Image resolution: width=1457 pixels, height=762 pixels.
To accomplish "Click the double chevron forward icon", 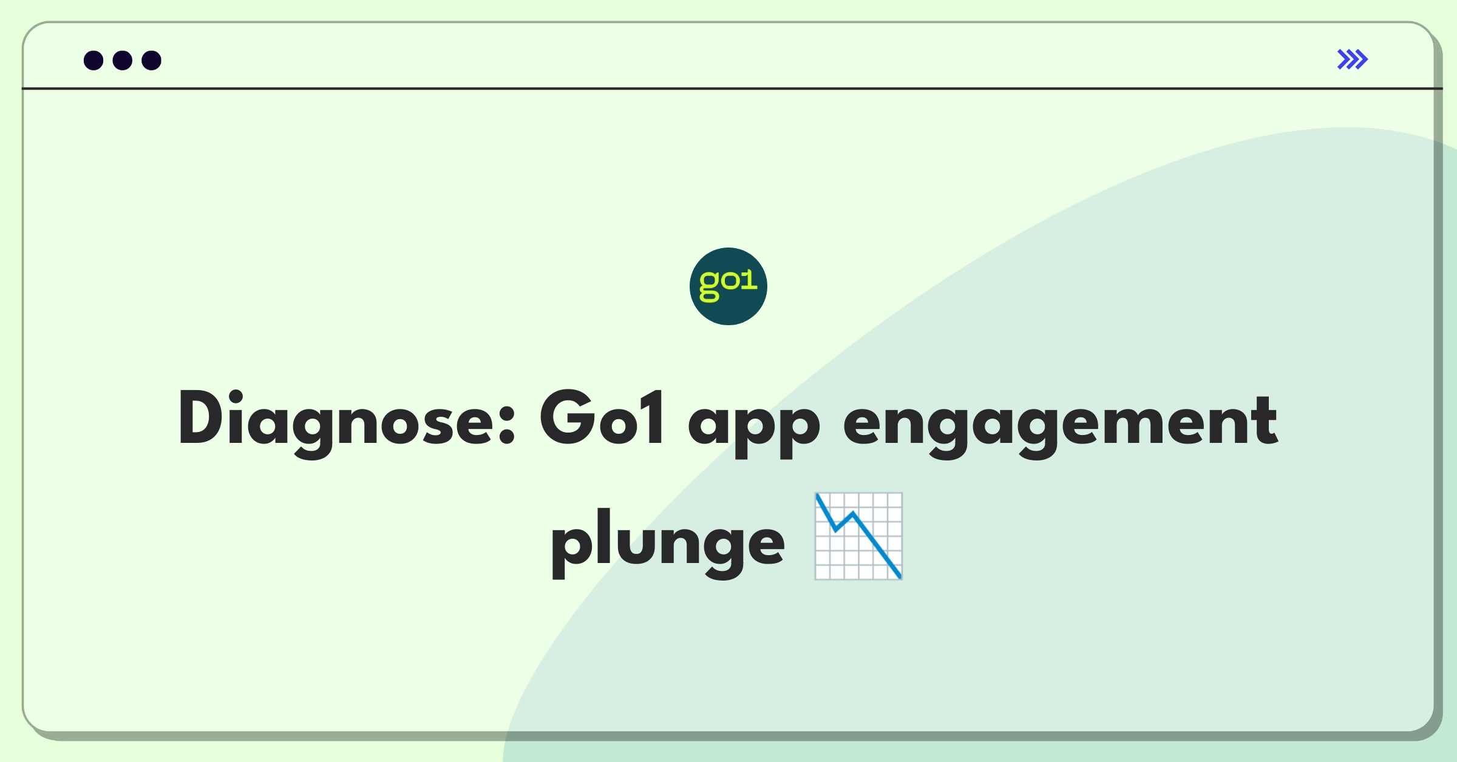I will (x=1352, y=59).
